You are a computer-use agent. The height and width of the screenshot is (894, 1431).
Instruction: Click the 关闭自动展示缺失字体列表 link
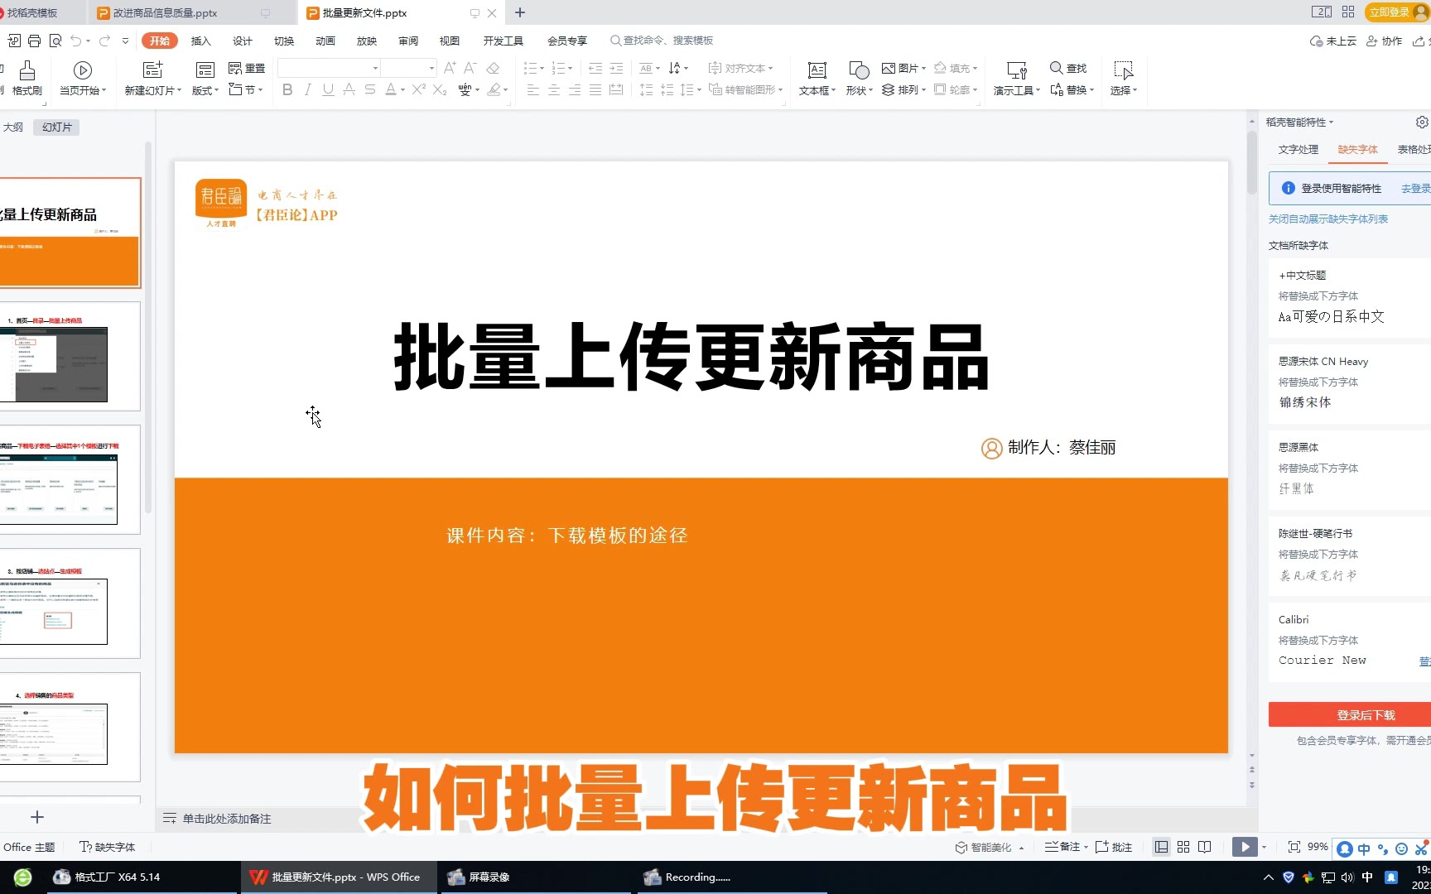[1327, 219]
